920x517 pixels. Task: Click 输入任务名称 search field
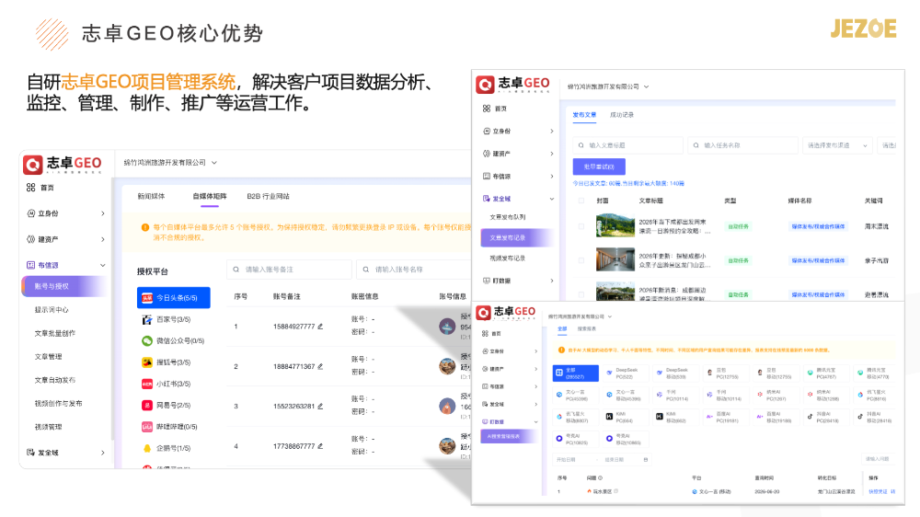pos(742,145)
